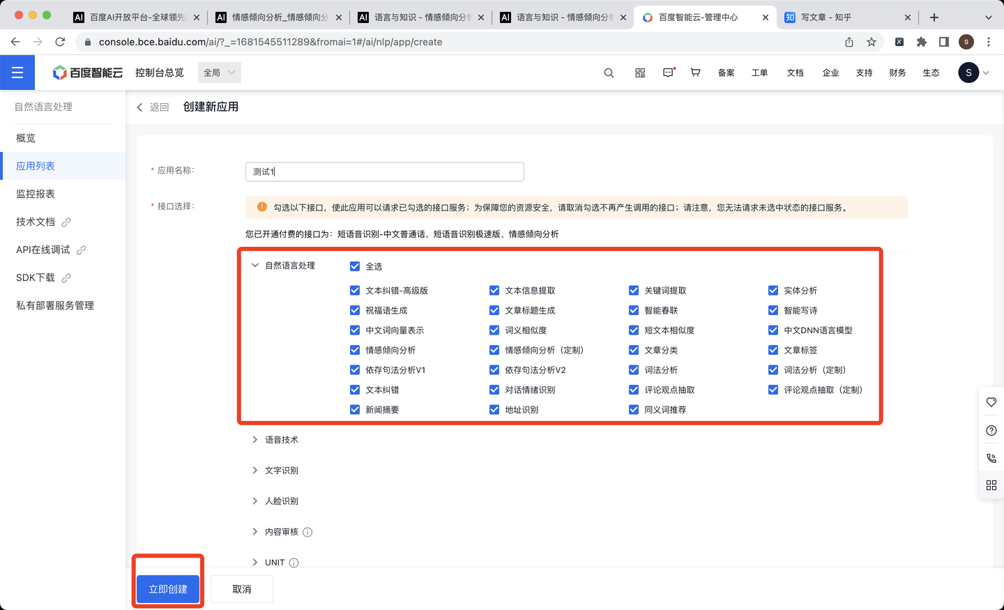
Task: Open the 全局 region dropdown
Action: point(219,72)
